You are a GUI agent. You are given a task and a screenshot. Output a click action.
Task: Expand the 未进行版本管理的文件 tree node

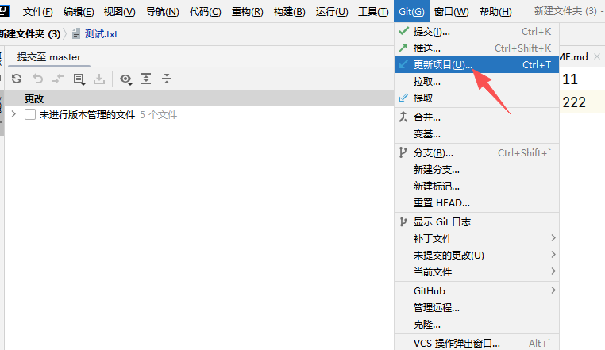[13, 114]
